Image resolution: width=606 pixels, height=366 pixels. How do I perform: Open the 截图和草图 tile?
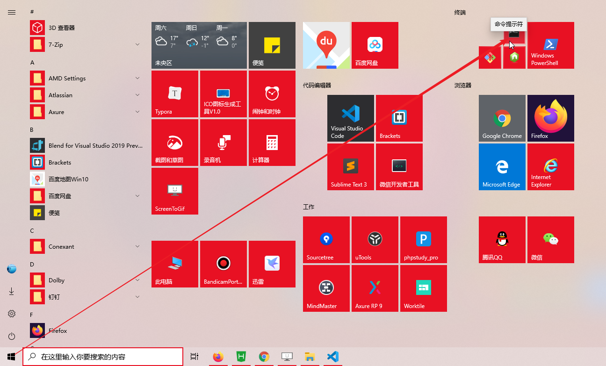(x=175, y=143)
